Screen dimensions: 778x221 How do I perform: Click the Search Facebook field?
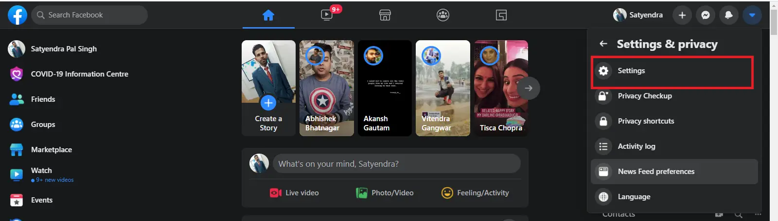(x=89, y=15)
